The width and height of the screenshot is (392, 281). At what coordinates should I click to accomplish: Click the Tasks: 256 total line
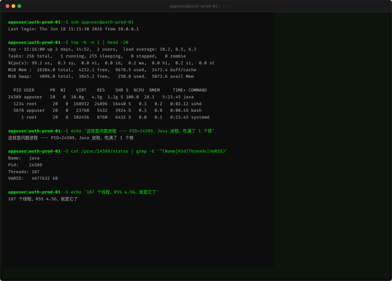[97, 56]
